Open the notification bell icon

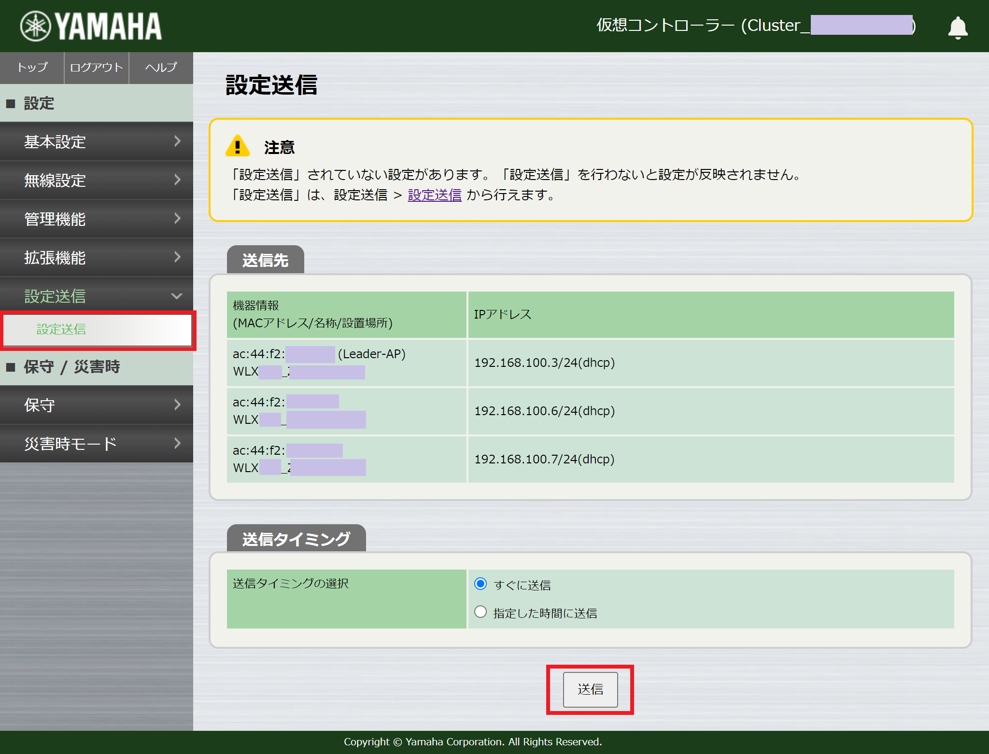(958, 27)
